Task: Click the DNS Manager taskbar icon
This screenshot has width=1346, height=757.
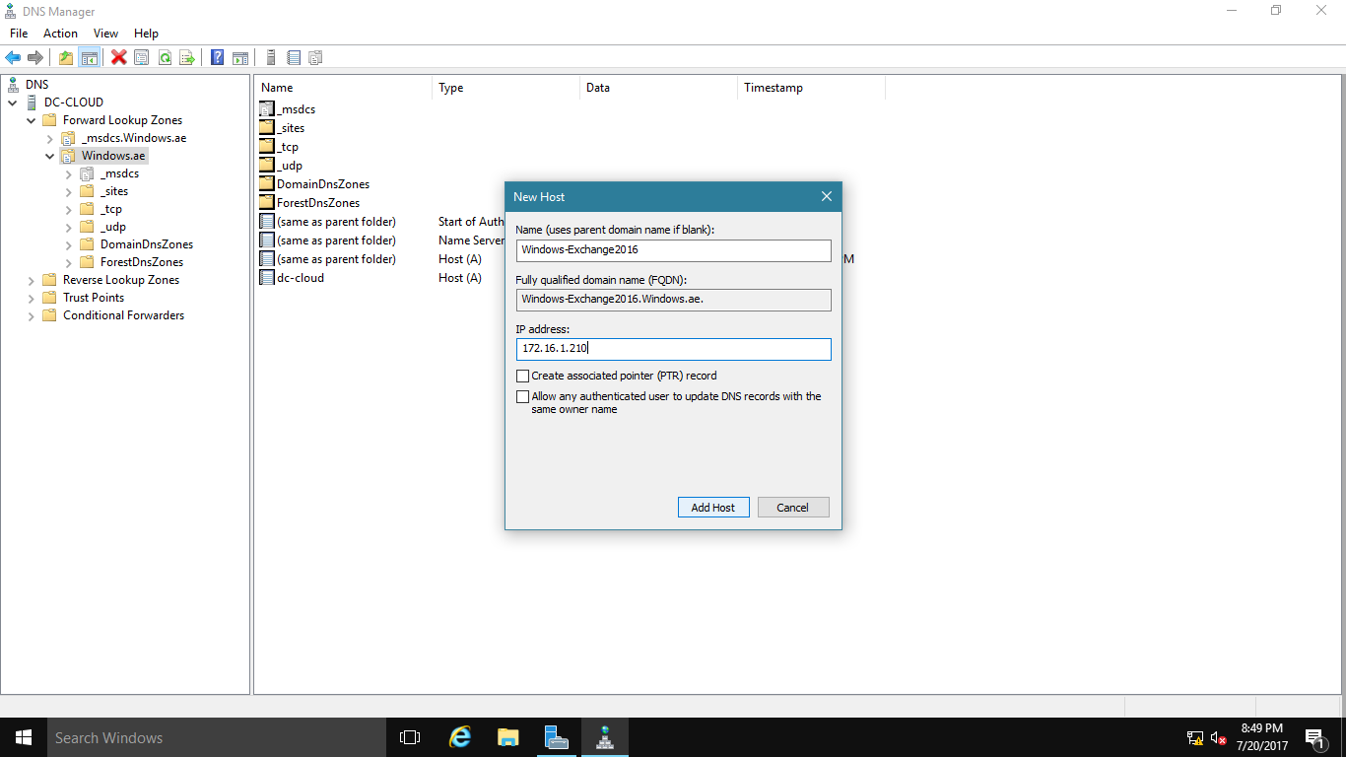Action: 604,737
